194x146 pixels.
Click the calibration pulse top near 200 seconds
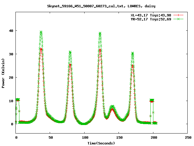152,100
